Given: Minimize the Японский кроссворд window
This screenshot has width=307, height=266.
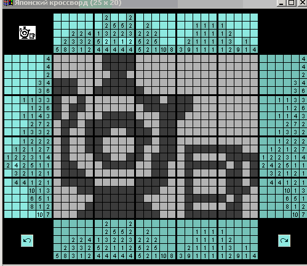Looking at the screenshot, I should (281, 3).
